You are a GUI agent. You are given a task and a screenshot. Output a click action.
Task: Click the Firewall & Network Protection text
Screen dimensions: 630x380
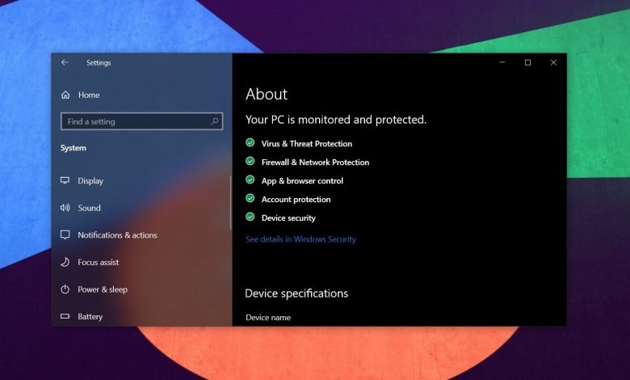pos(315,162)
